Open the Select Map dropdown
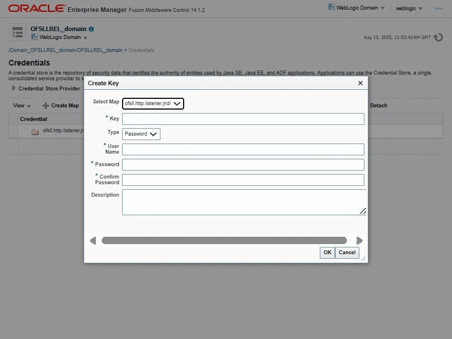The image size is (452, 339). click(153, 103)
